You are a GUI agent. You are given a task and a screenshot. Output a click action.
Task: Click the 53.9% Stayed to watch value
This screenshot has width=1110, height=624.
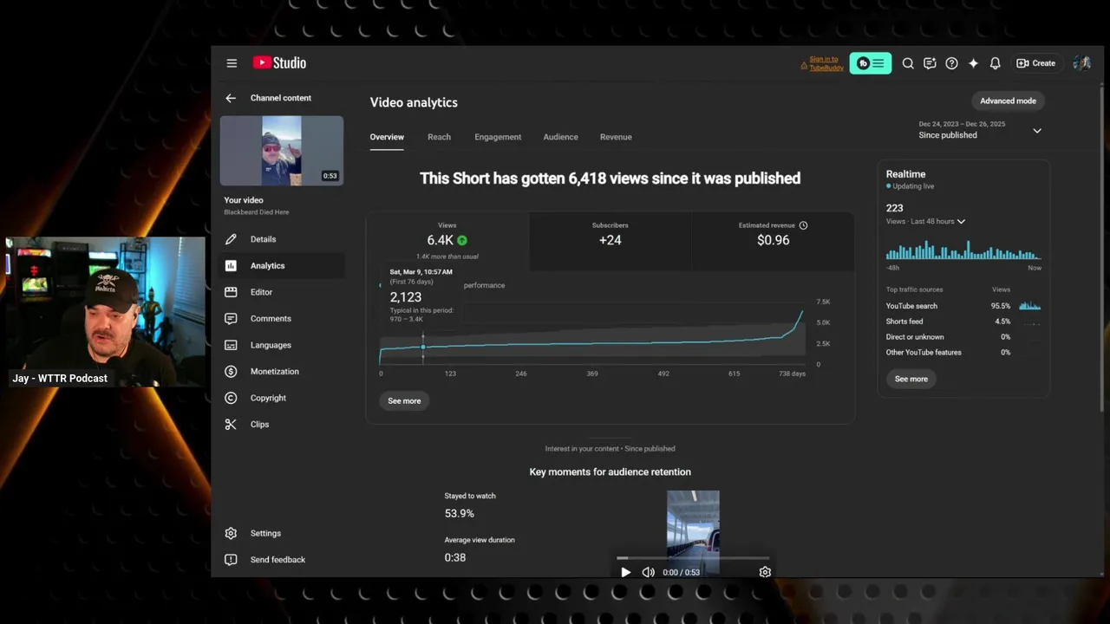pyautogui.click(x=460, y=514)
